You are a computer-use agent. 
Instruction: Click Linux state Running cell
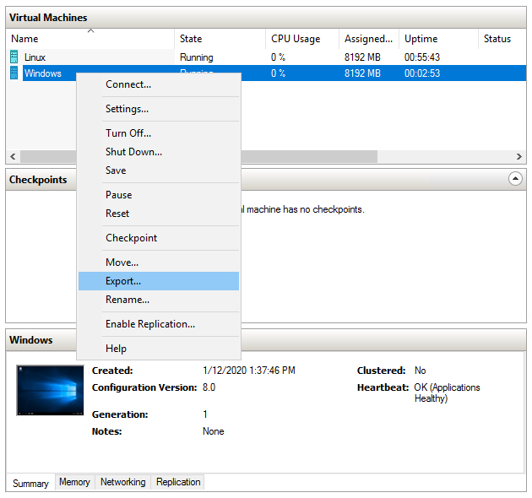tap(197, 57)
